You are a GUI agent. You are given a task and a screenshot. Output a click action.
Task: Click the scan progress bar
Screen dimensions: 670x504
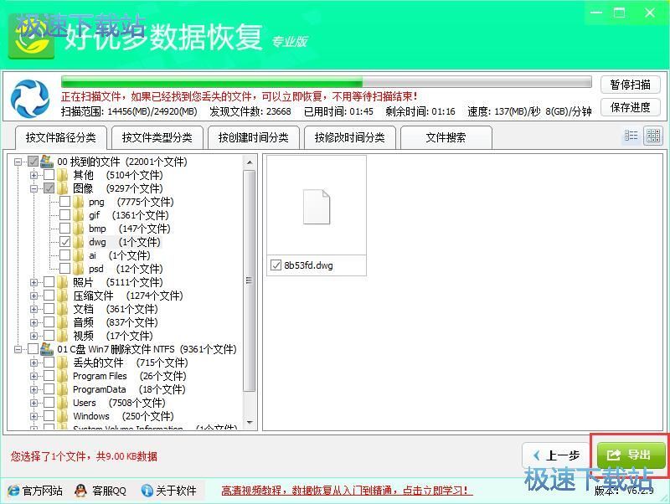tap(327, 81)
